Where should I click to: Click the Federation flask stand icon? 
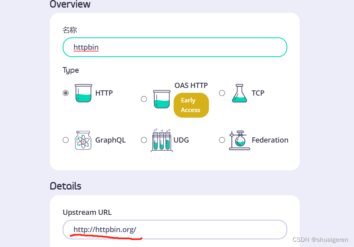(239, 140)
